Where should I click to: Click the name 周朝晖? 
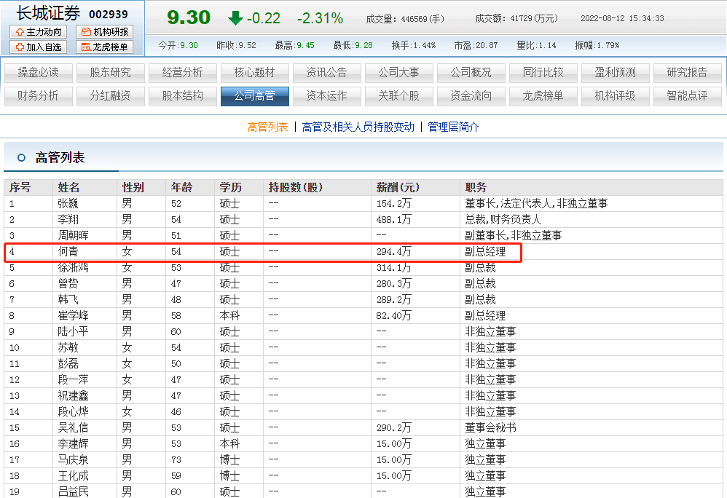click(74, 235)
